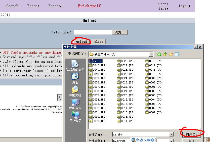Screen dimensions: 210x142
Task: Select file 0036.JPG
Action: pos(97,91)
